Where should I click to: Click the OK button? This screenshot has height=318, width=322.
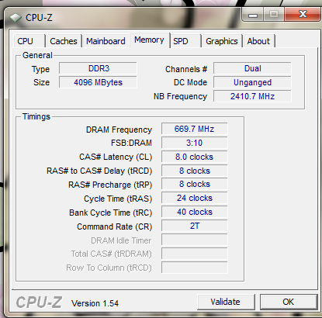(289, 302)
